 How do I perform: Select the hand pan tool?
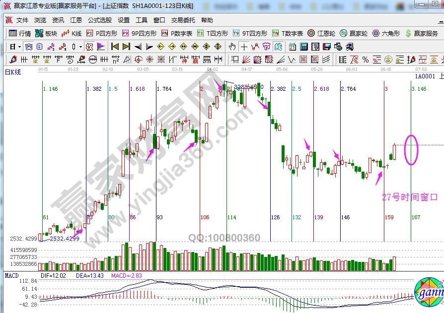pos(232,47)
